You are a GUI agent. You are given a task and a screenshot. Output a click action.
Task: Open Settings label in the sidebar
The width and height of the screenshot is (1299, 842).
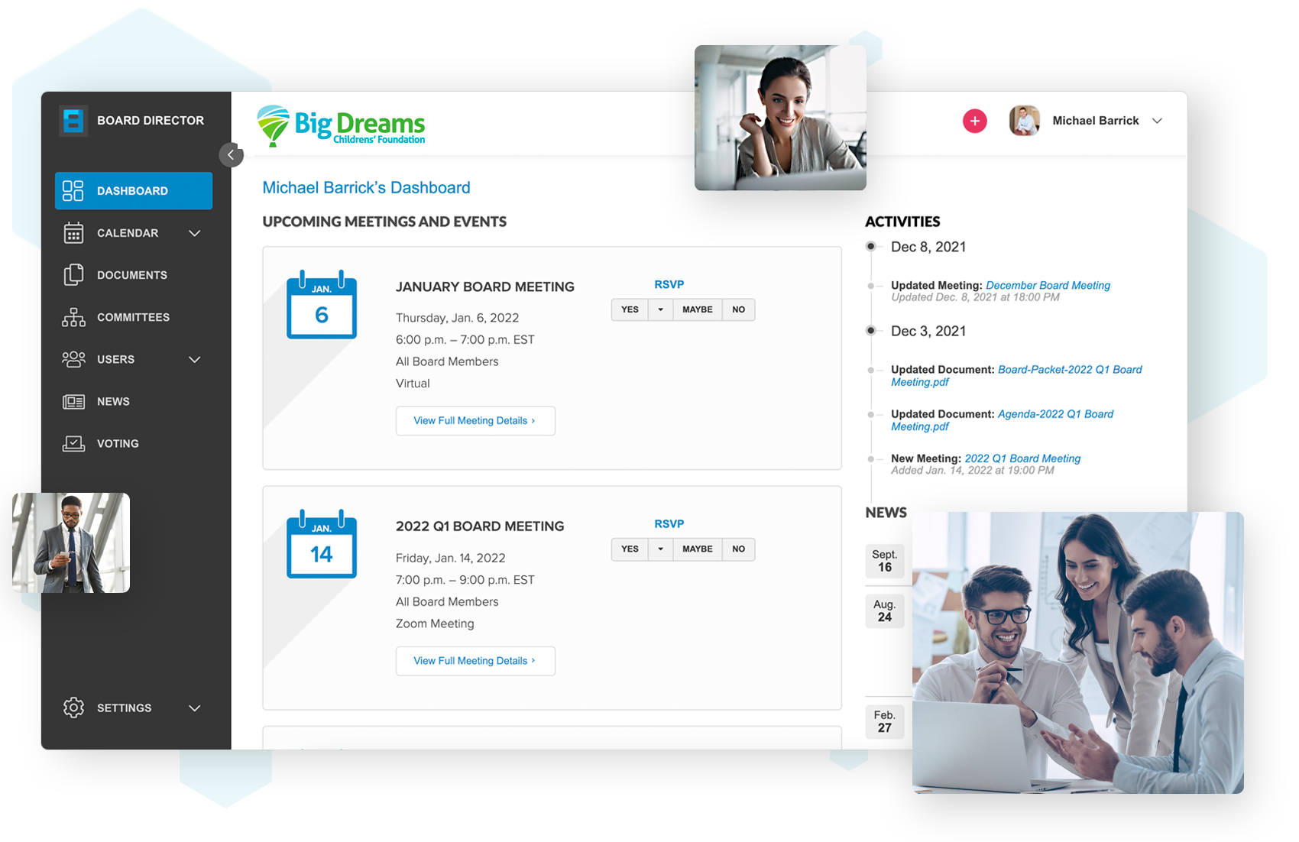pos(124,708)
